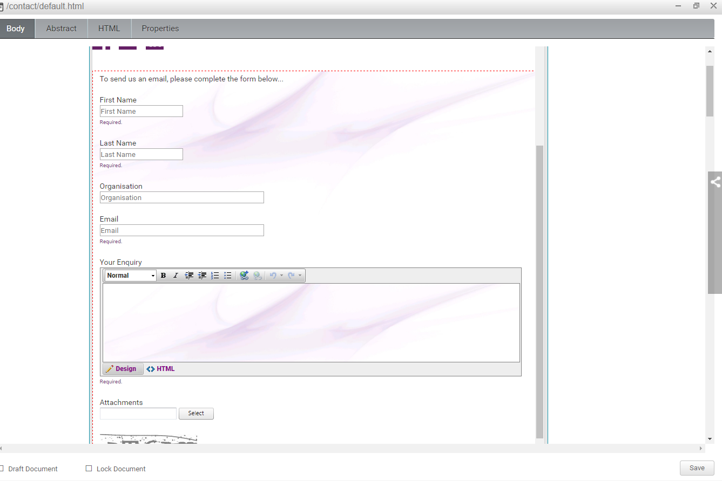The height and width of the screenshot is (481, 722).
Task: Click Select to choose an attachment
Action: 196,413
